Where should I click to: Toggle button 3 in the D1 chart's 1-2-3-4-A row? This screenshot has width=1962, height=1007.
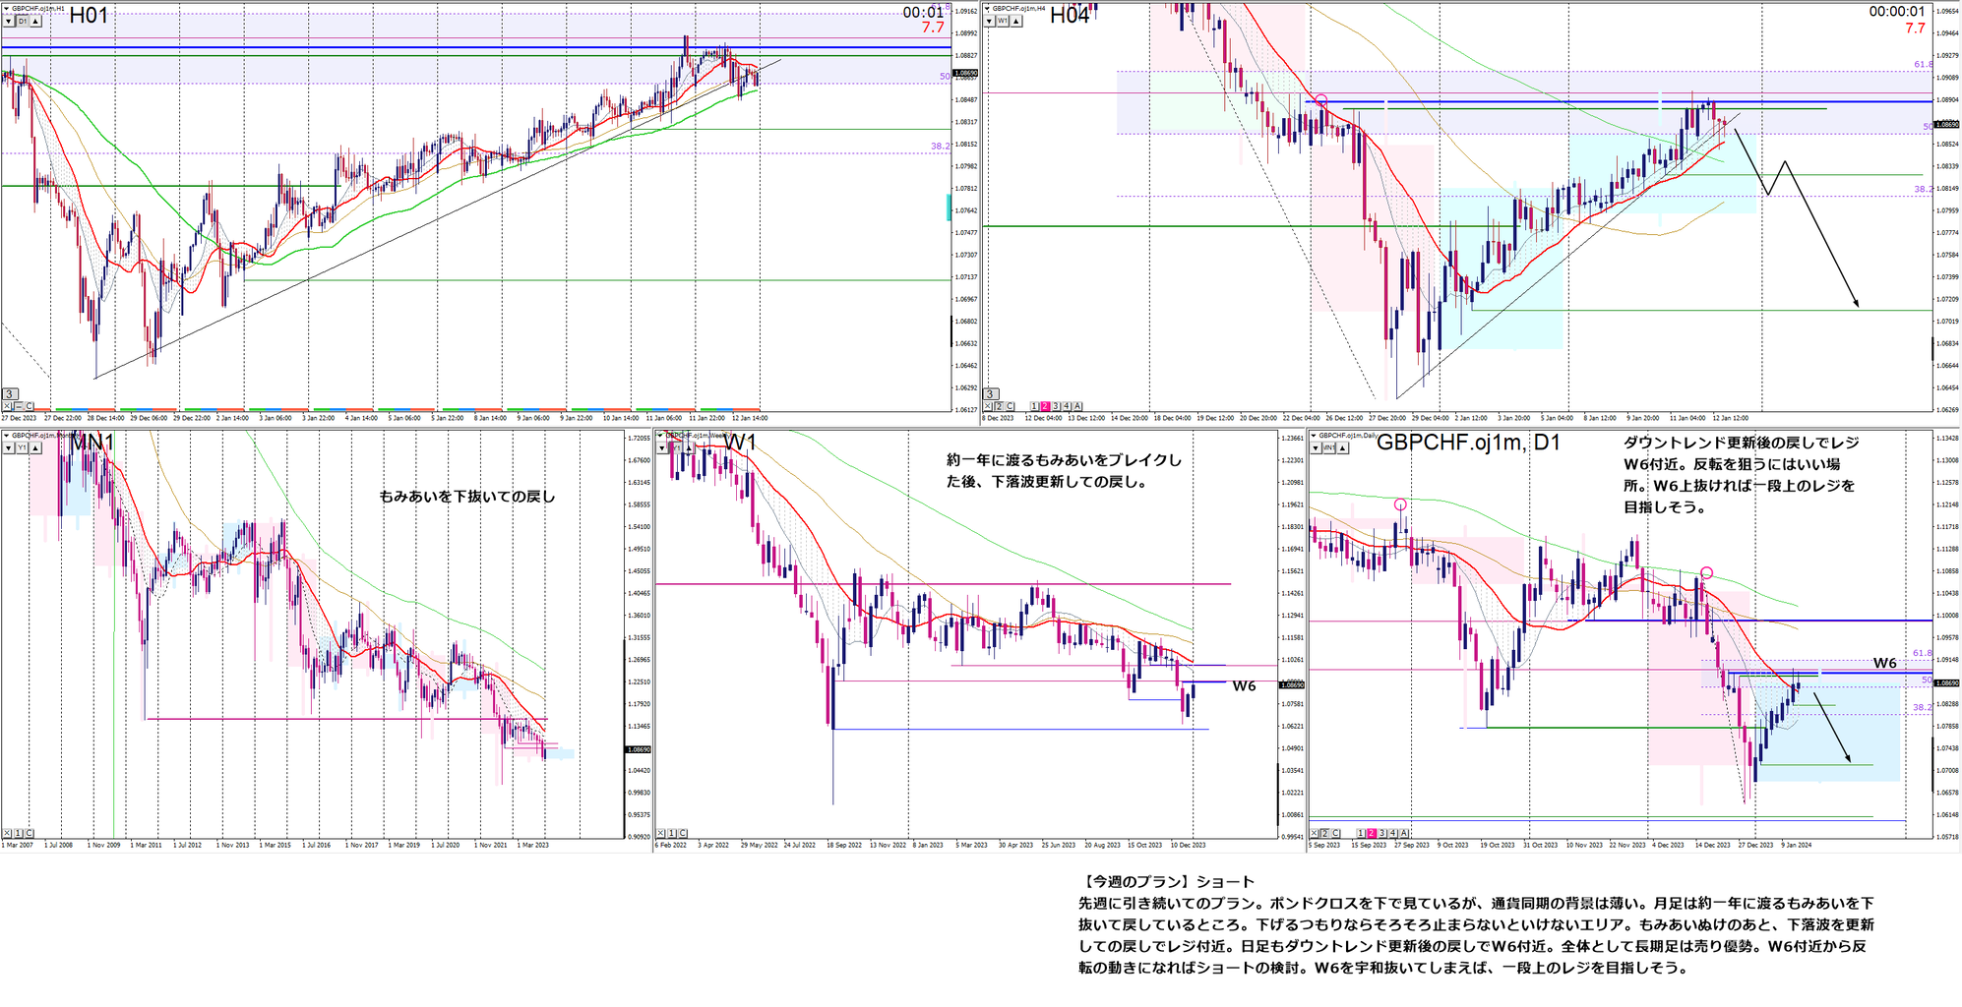pos(1382,833)
